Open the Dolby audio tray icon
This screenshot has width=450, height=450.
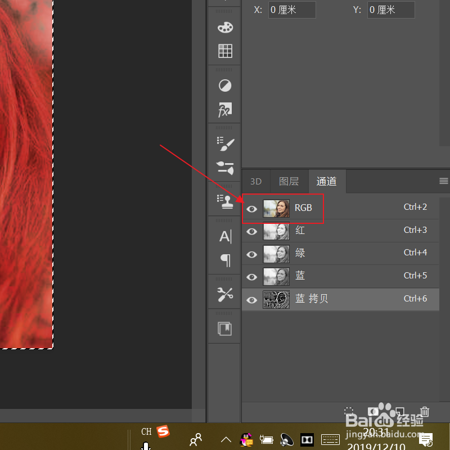pos(307,439)
